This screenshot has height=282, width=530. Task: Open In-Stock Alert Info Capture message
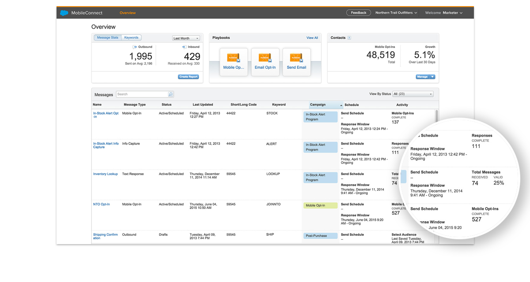106,145
